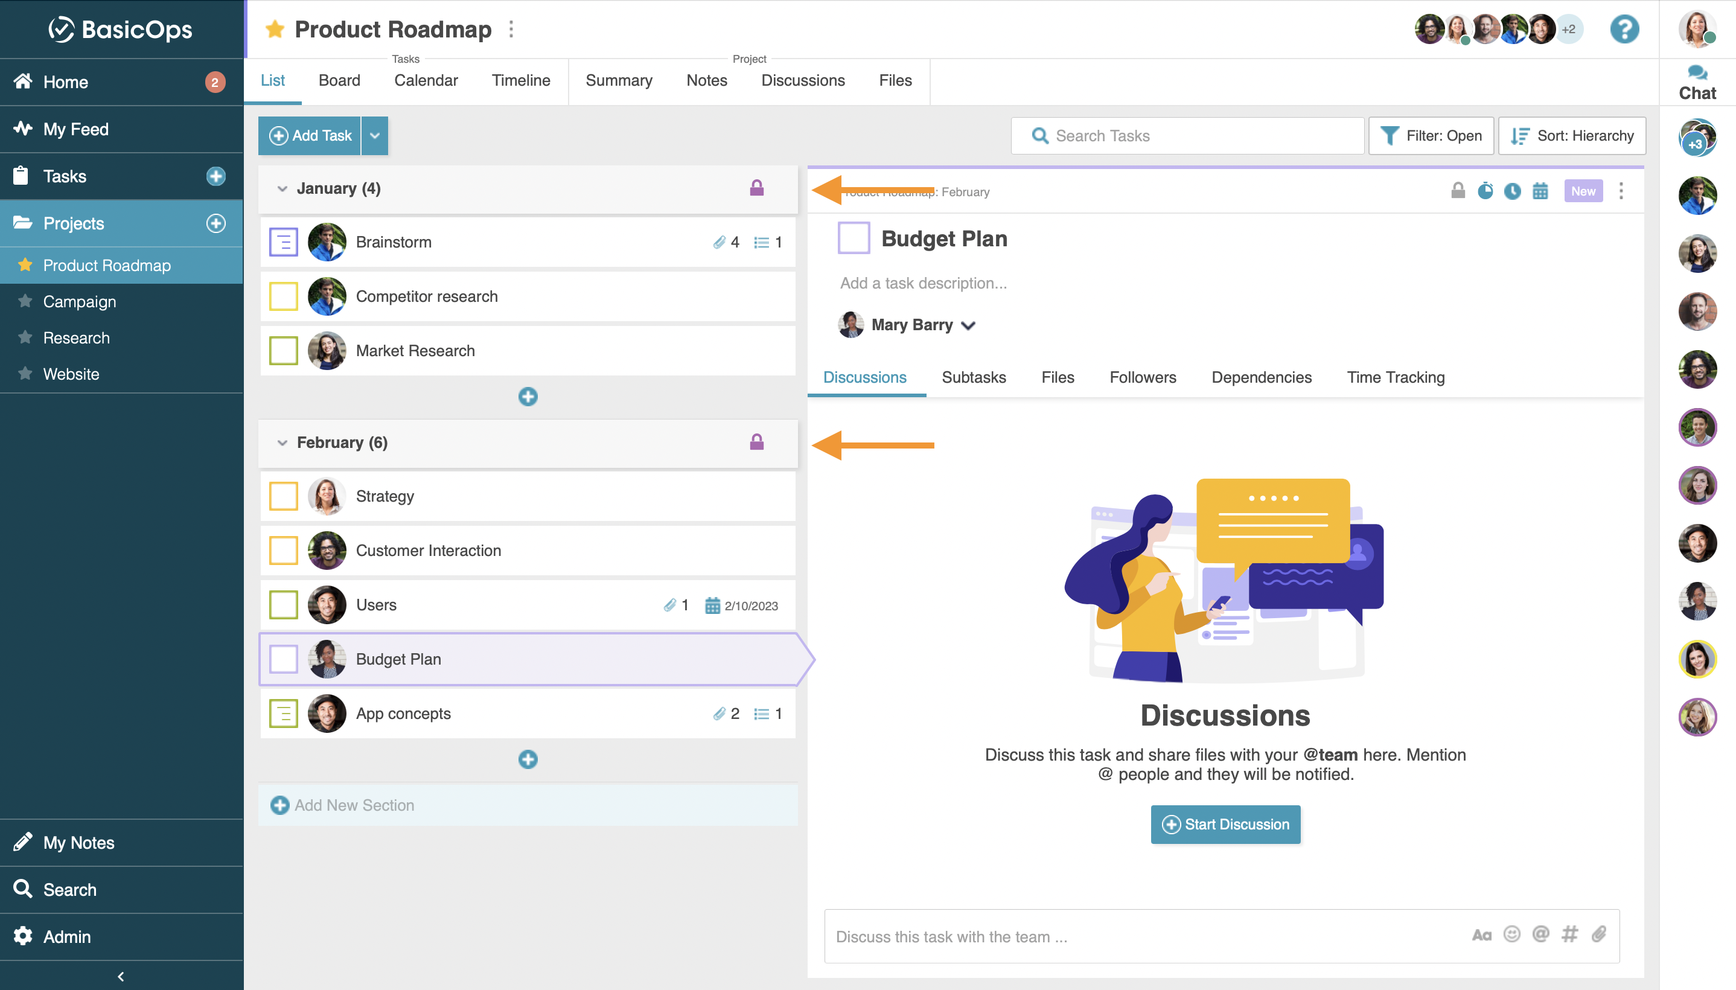Open the Time Tracking tab
The height and width of the screenshot is (990, 1736).
point(1396,377)
